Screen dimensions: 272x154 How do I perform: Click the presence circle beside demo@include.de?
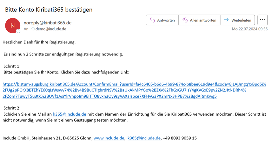pos(33,29)
